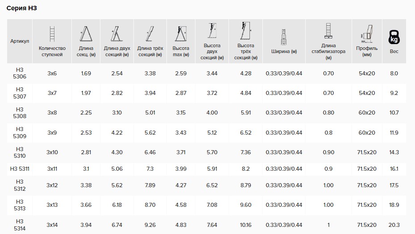The image size is (415, 234).
Task: Click two-section length value 6.74
Action: click(x=117, y=225)
